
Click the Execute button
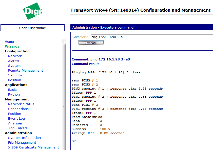point(91,43)
